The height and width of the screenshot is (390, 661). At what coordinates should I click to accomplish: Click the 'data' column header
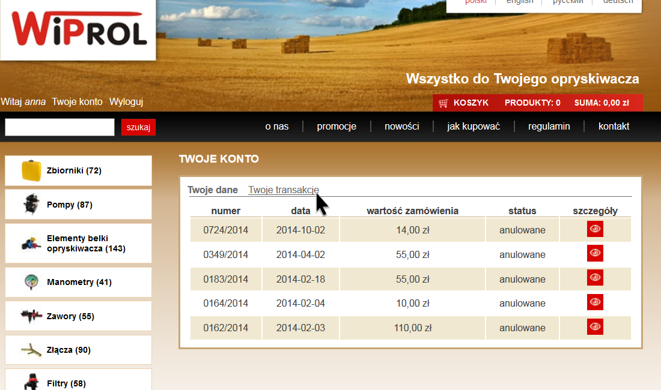point(300,211)
